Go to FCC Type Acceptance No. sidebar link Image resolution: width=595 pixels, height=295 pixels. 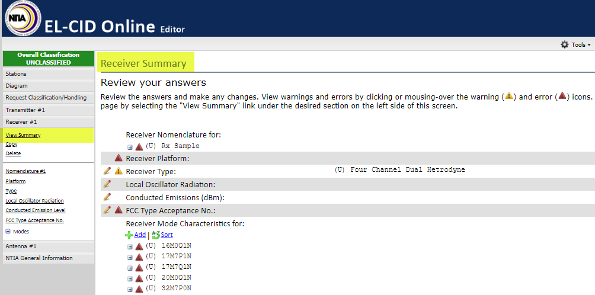tap(34, 220)
